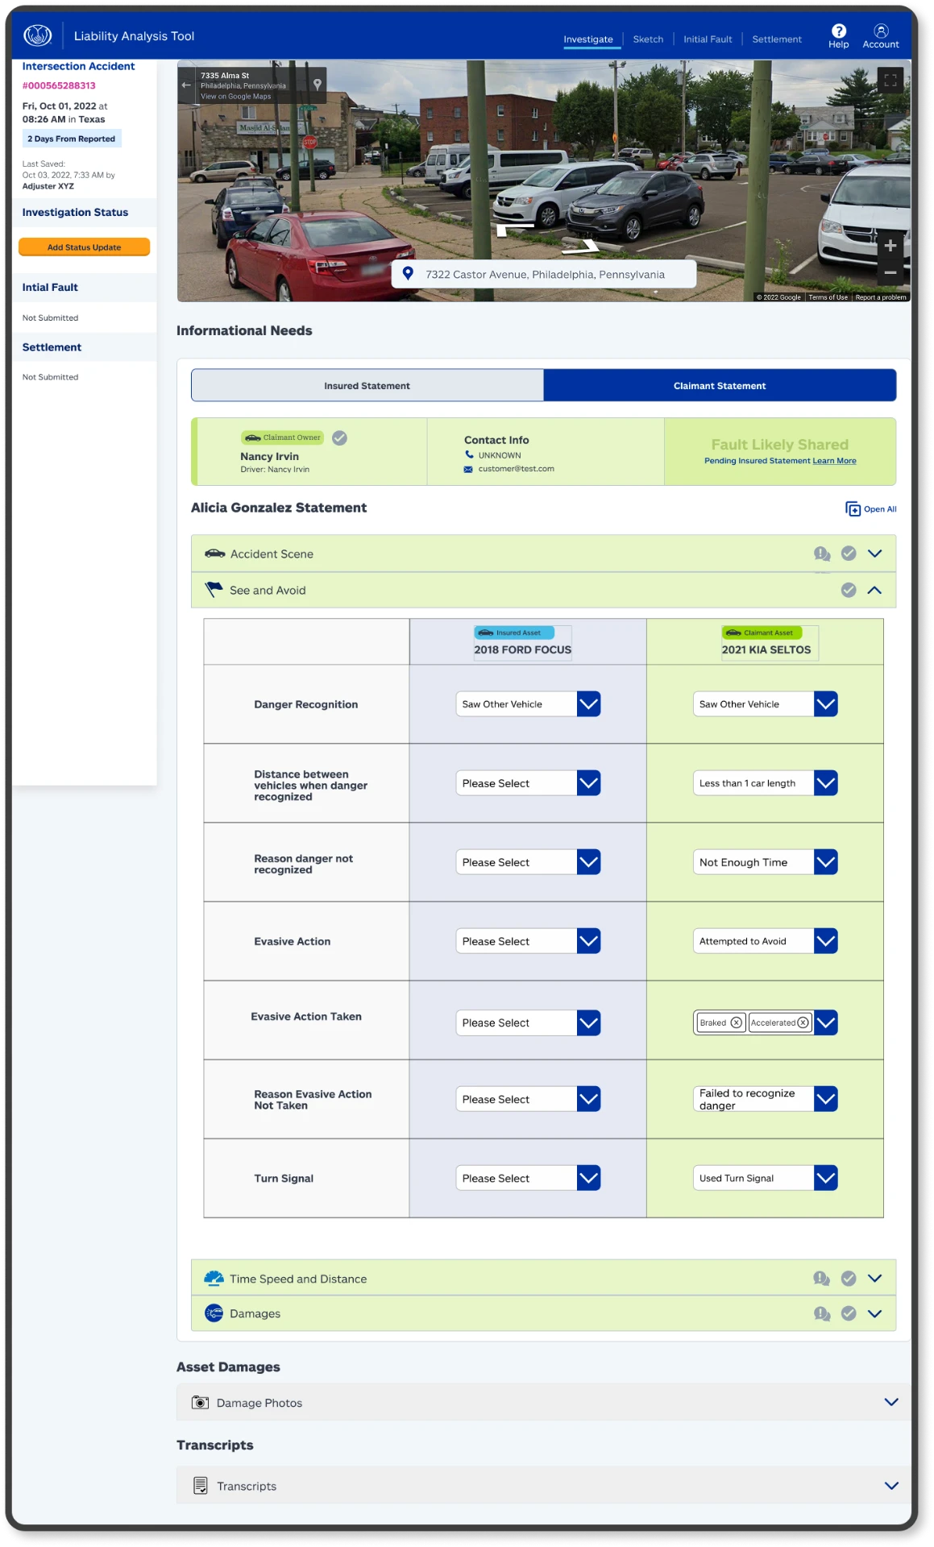Toggle See and Avoid completion checkmark
This screenshot has height=1547, width=934.
click(849, 590)
